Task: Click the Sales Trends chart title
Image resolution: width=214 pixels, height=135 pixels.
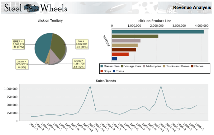Action: tap(106, 81)
